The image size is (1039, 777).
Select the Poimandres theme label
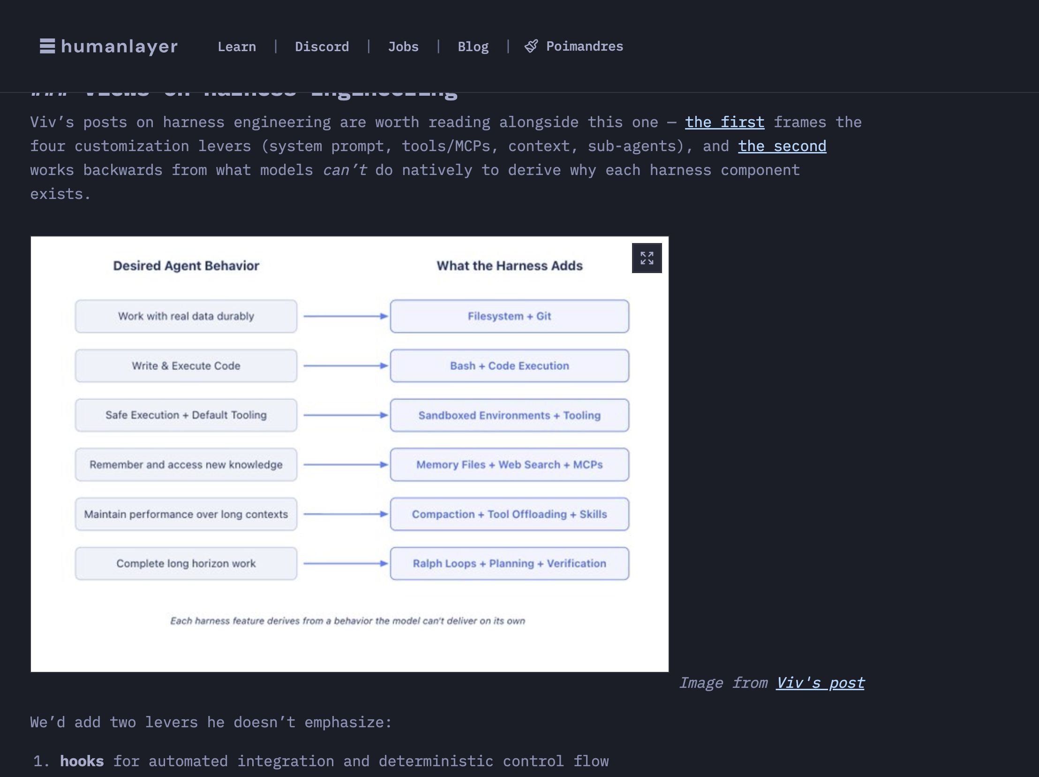(x=584, y=46)
